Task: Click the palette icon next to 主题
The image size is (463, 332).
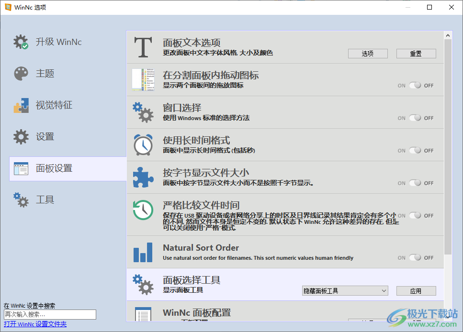Action: click(x=21, y=74)
